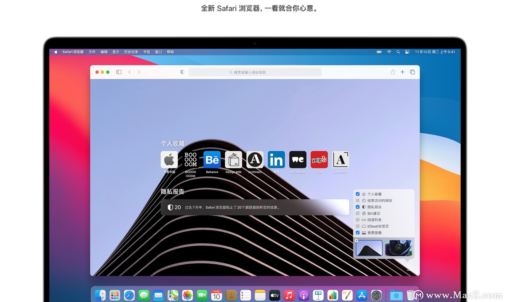
Task: Enable the 经常访问的网站 checkbox
Action: click(x=358, y=201)
